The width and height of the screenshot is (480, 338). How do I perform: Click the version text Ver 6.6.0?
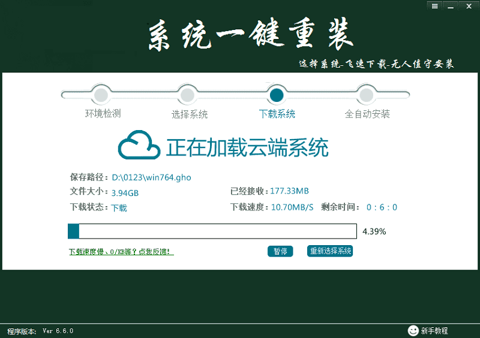click(58, 331)
